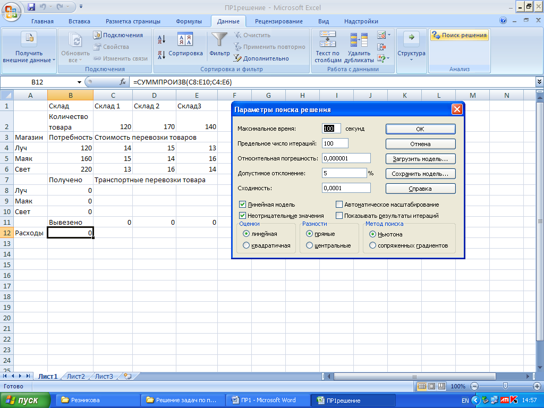Open Поиск решения solver

pos(460,35)
